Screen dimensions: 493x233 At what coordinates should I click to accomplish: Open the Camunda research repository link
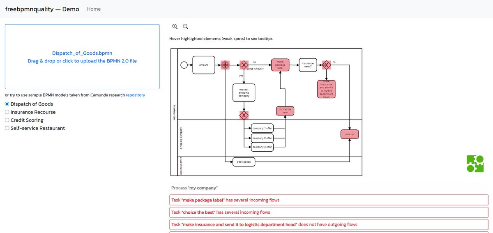click(x=136, y=95)
